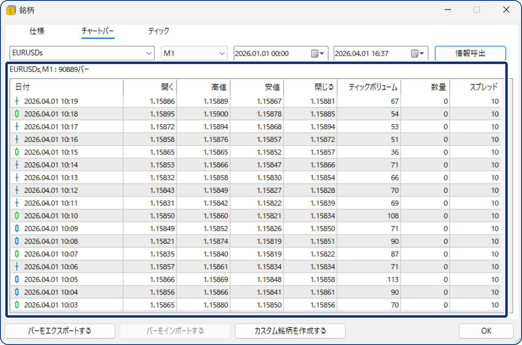Switch to the 仕様 tab
Image resolution: width=522 pixels, height=345 pixels.
coord(37,31)
